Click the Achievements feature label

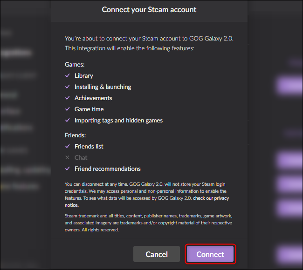[x=93, y=98]
